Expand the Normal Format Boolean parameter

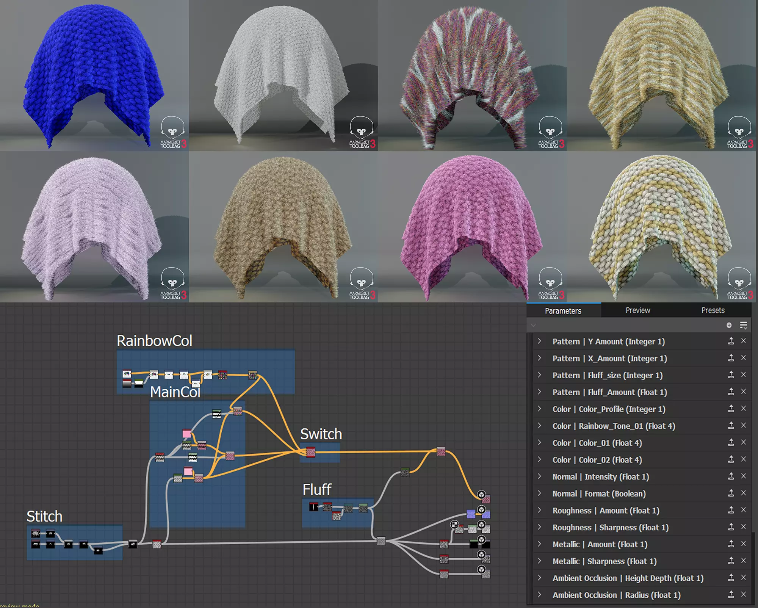[x=539, y=493]
